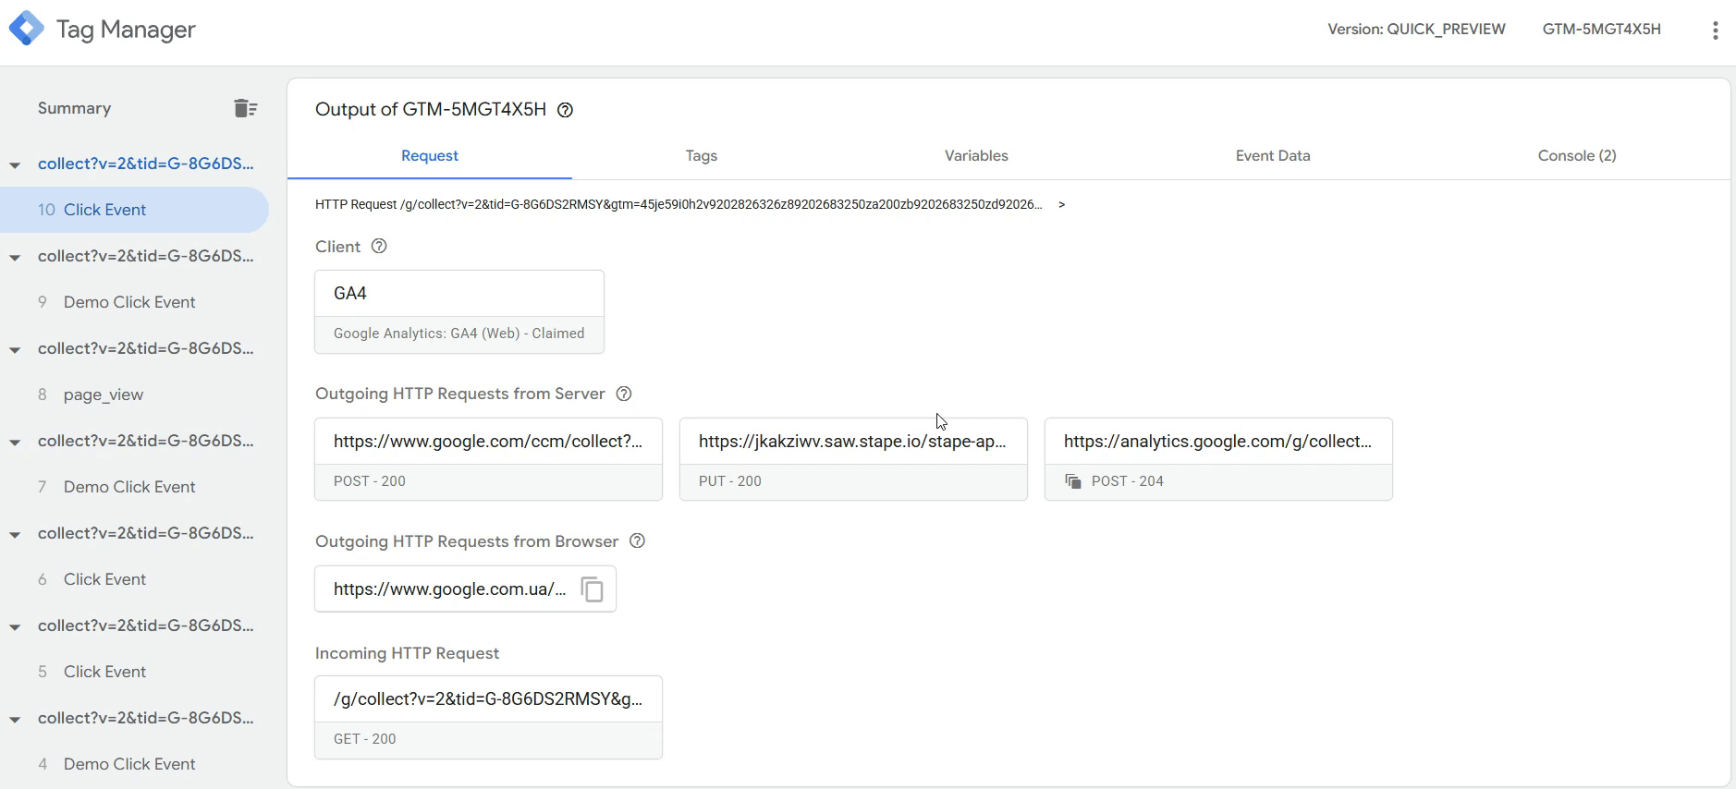Open help icon beside Outgoing HTTP Requests from Server
Screen dimensions: 1736x789
coord(624,394)
